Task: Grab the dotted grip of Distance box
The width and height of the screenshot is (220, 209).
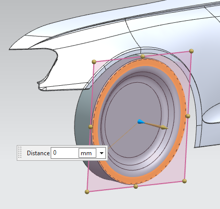Action: tap(20, 153)
